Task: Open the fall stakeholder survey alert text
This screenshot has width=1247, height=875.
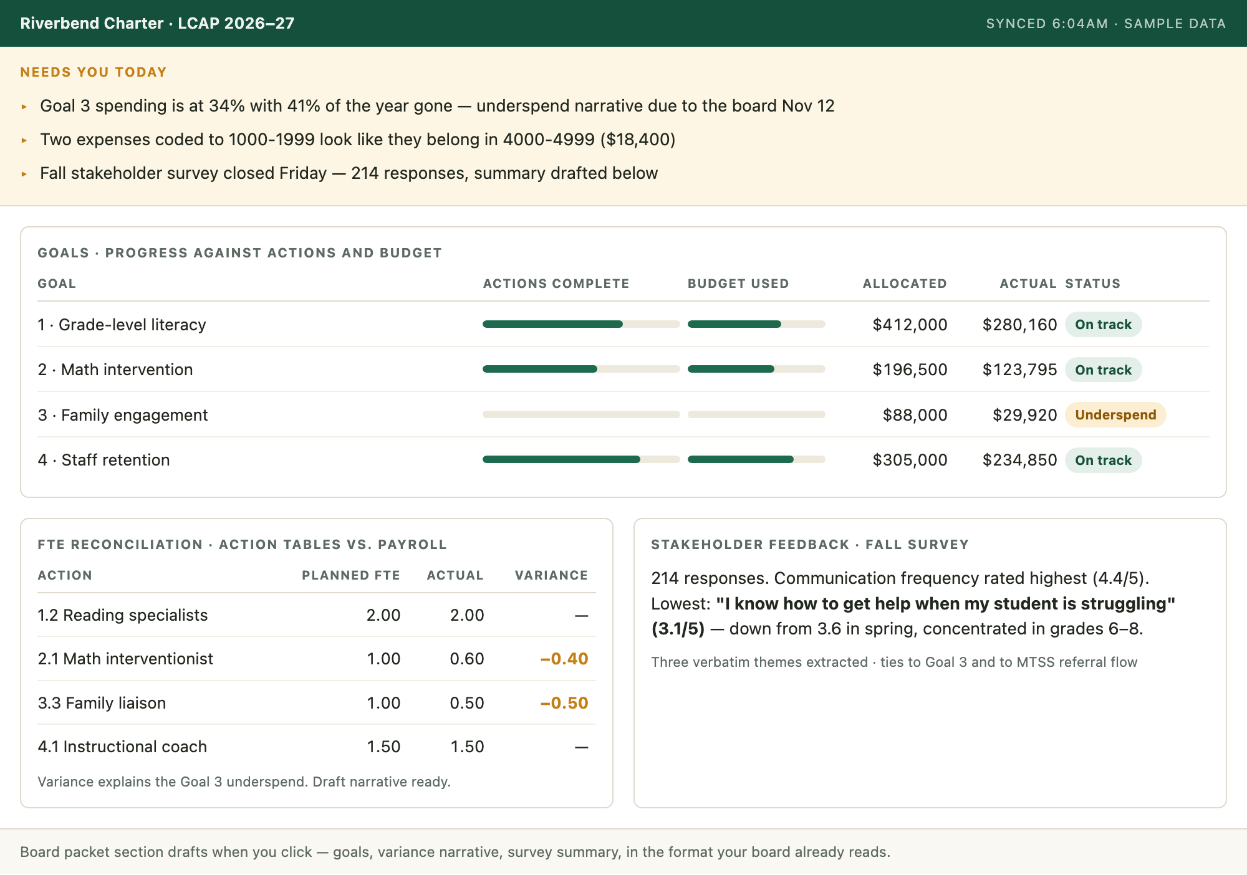Action: coord(349,173)
